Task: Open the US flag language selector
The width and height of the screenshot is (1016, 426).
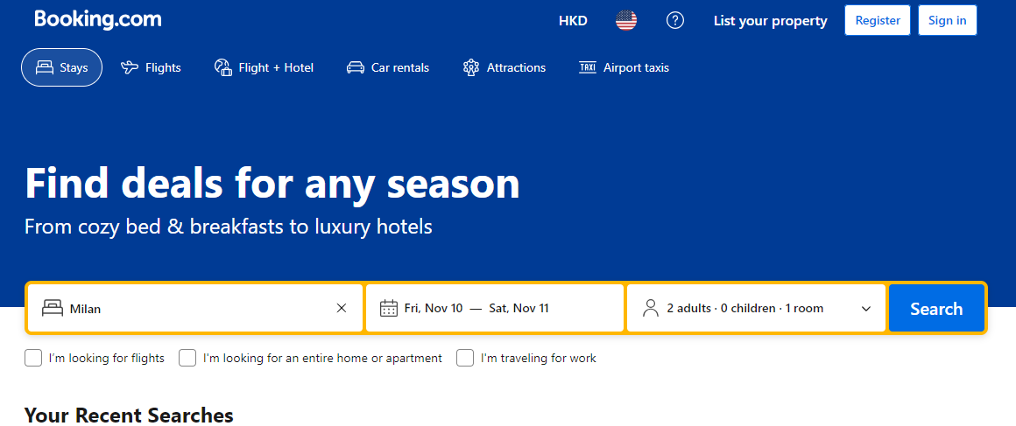Action: (626, 21)
